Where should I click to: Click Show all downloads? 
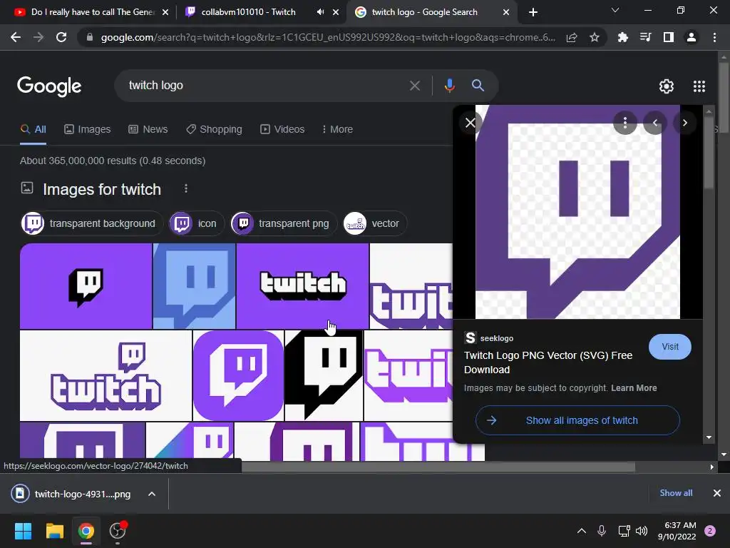click(x=676, y=493)
